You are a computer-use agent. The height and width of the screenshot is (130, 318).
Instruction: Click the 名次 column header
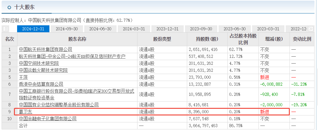pyautogui.click(x=9, y=39)
